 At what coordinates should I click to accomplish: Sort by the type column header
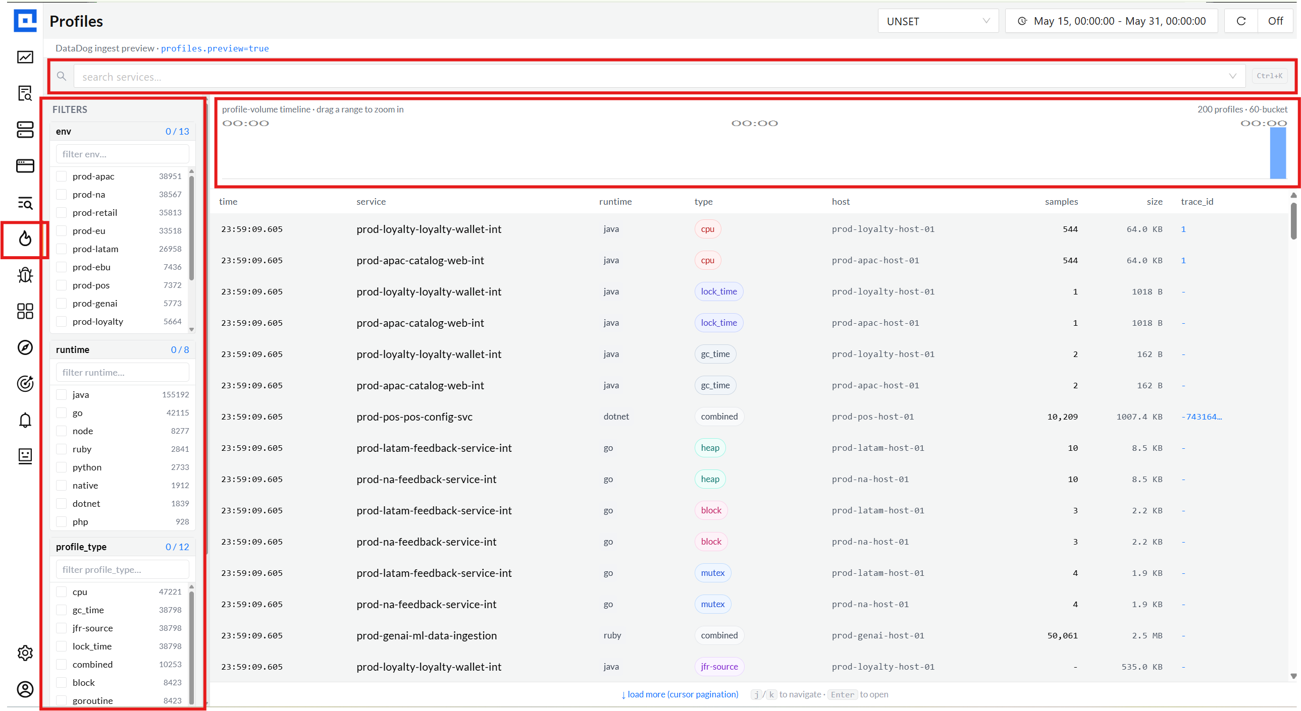[x=704, y=202]
